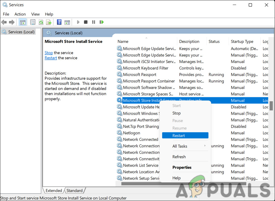Select the Netlogon service row
Image resolution: width=275 pixels, height=201 pixels.
(131, 133)
